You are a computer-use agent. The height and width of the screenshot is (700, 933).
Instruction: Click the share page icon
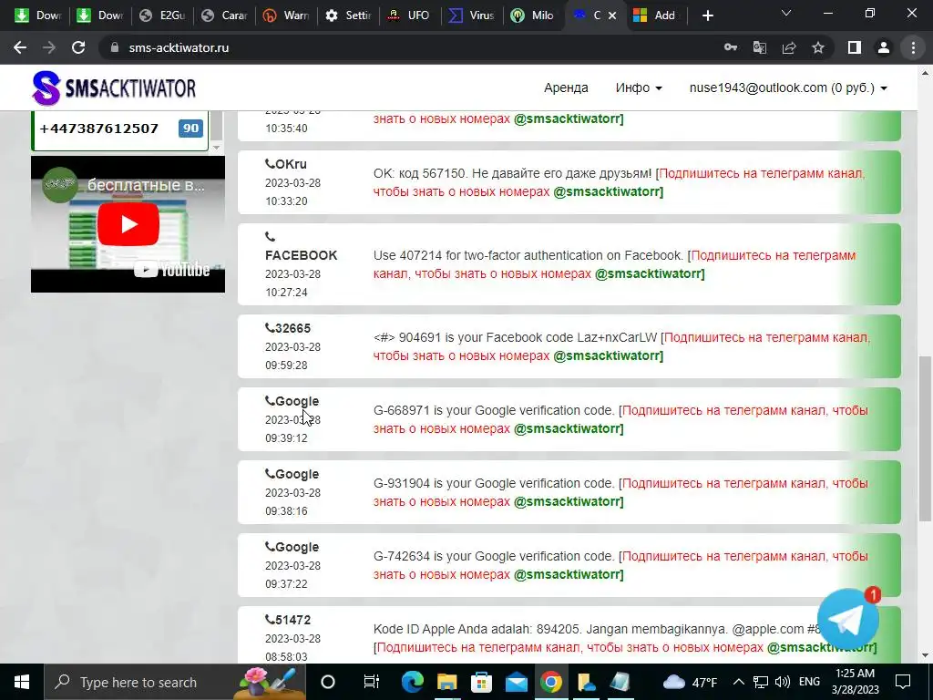click(789, 47)
